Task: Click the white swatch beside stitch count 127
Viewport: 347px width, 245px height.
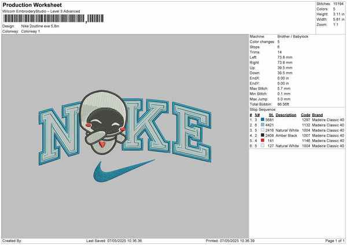Action: click(x=263, y=146)
